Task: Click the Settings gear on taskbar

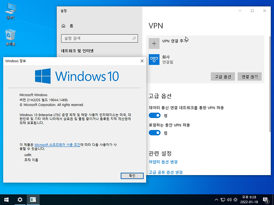Action: pos(20,200)
